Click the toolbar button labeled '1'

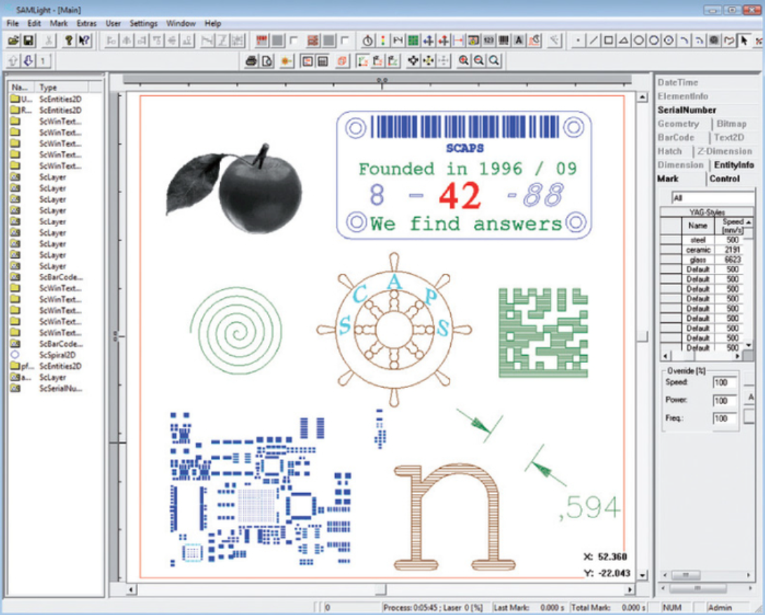click(x=43, y=61)
